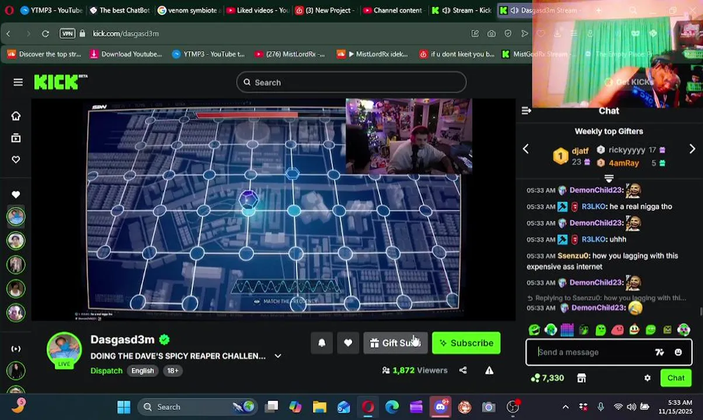Report stream using the warning triangle icon
Screen dimensions: 703x420
point(489,370)
